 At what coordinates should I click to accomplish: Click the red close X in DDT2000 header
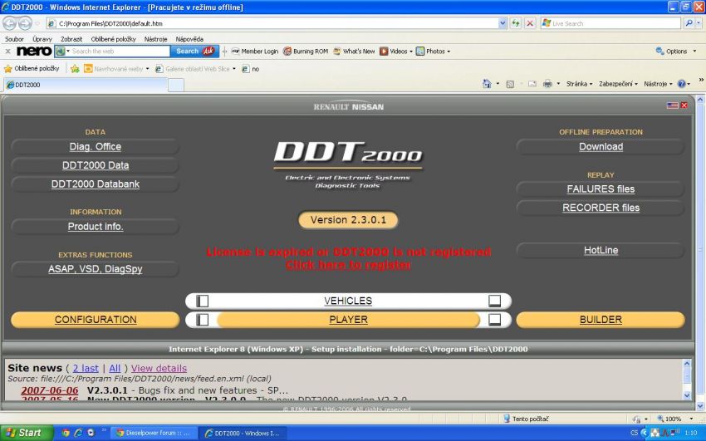point(684,105)
